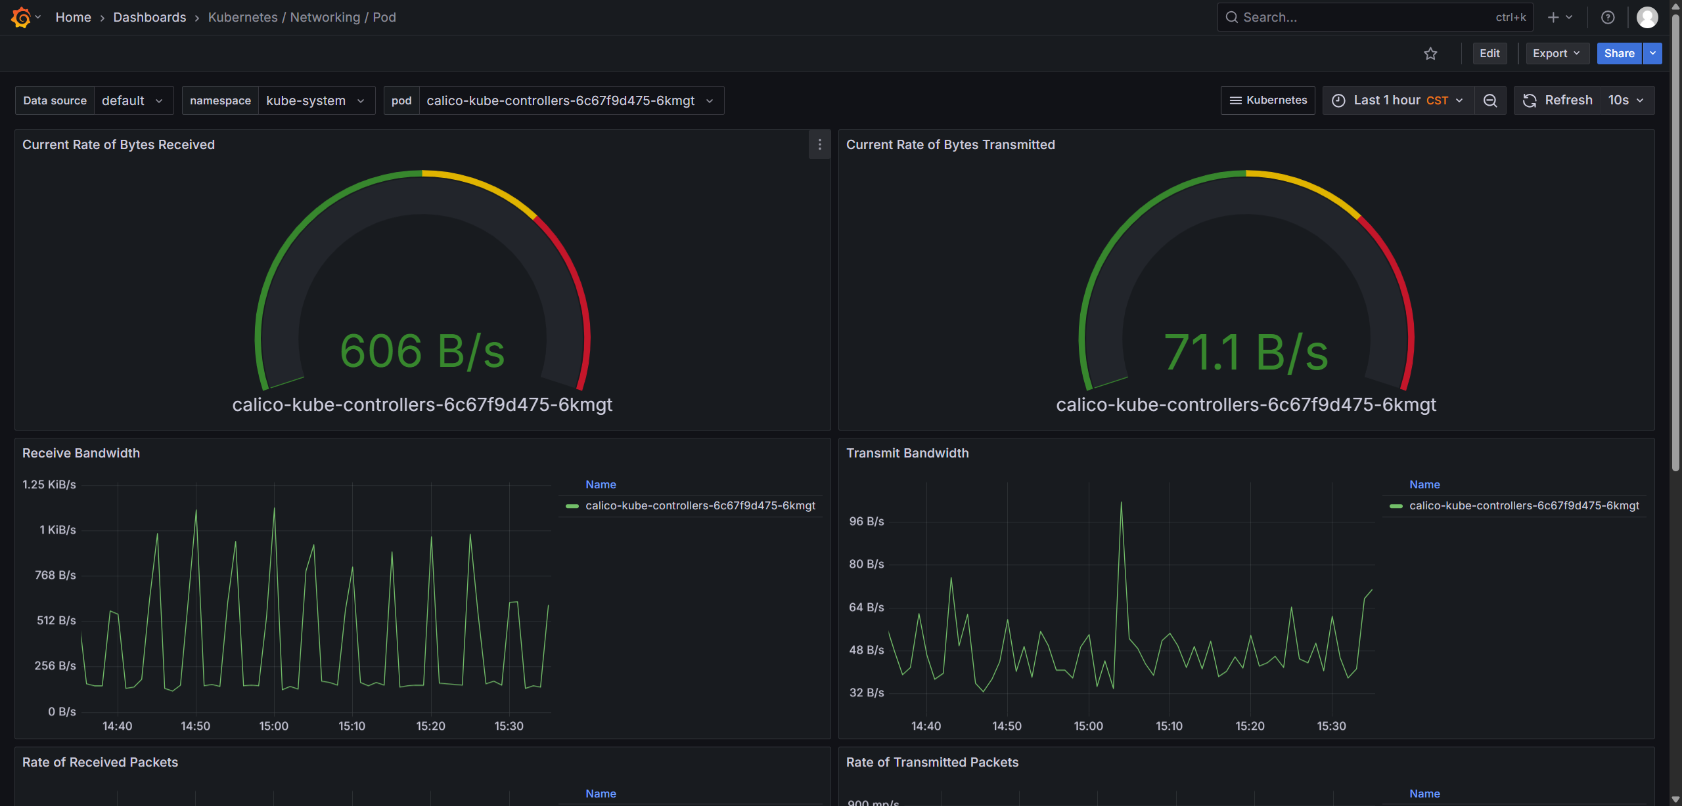The width and height of the screenshot is (1682, 806).
Task: Go to Dashboards breadcrumb
Action: click(x=150, y=17)
